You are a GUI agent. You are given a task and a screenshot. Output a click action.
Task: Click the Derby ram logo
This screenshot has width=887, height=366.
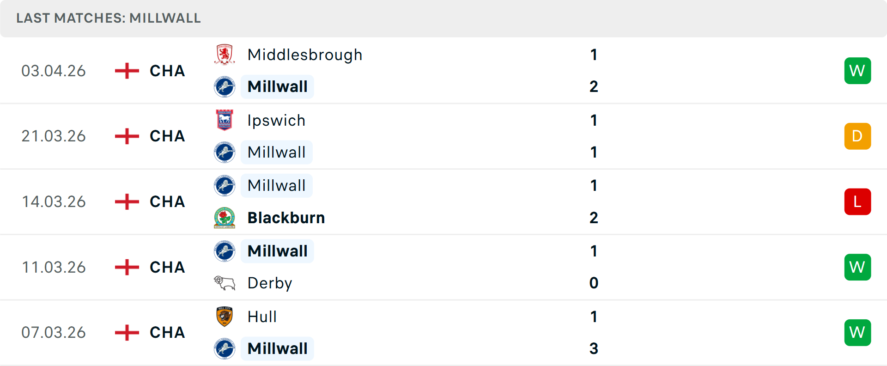pyautogui.click(x=225, y=283)
